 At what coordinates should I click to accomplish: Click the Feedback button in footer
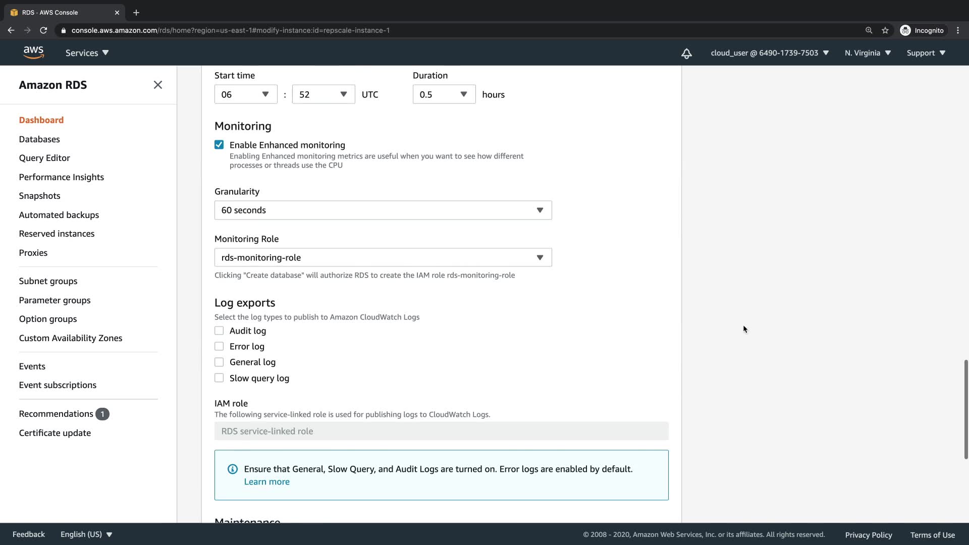(28, 534)
